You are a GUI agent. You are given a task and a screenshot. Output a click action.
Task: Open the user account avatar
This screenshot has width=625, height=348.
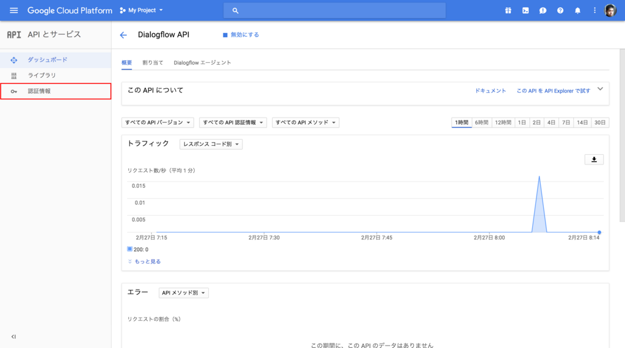coord(610,11)
